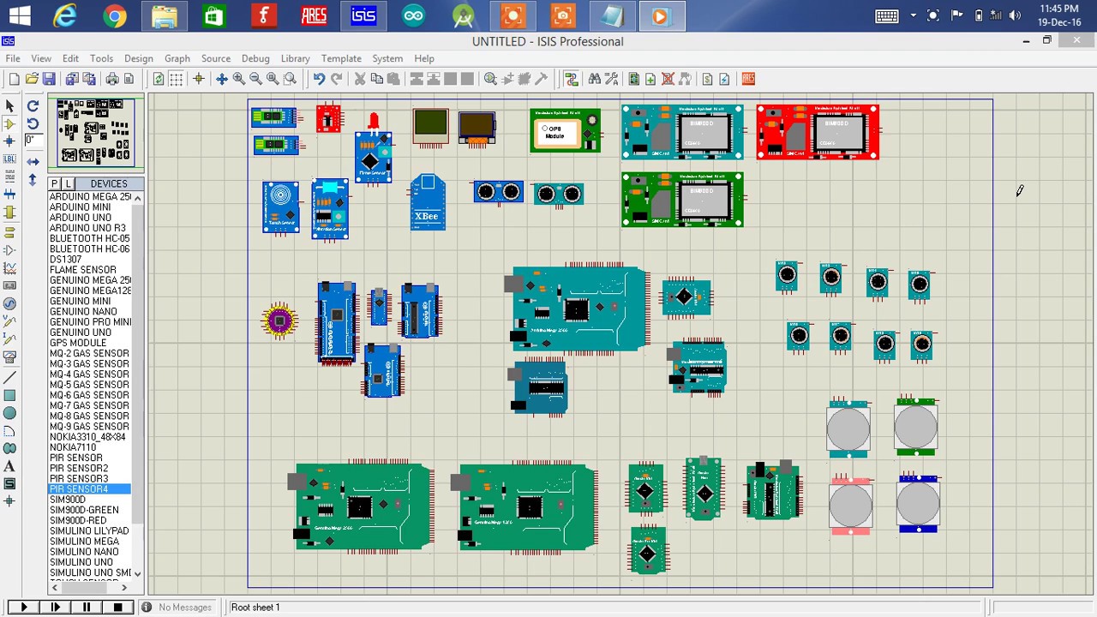Rotate anti-clockwise using the rotate icon
The width and height of the screenshot is (1097, 617).
[33, 123]
